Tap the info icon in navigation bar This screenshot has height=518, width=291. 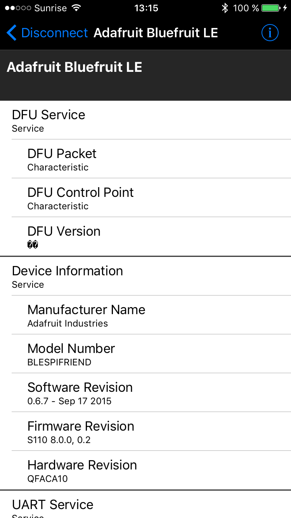pos(270,33)
